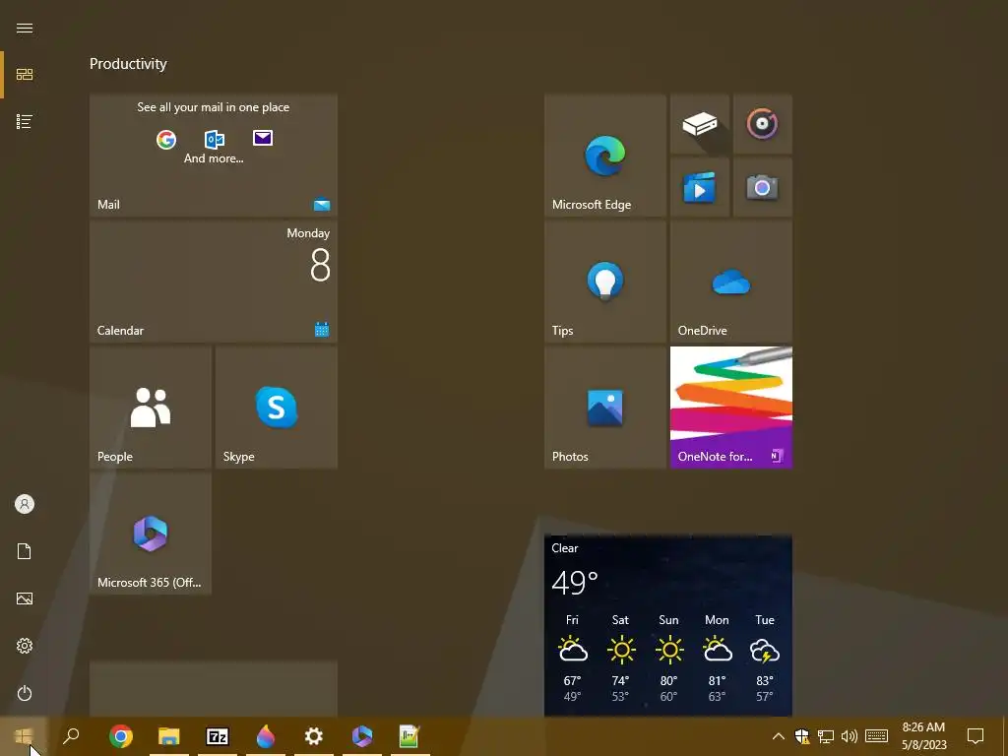Launch Skype from its tile
The image size is (1008, 756).
point(277,408)
